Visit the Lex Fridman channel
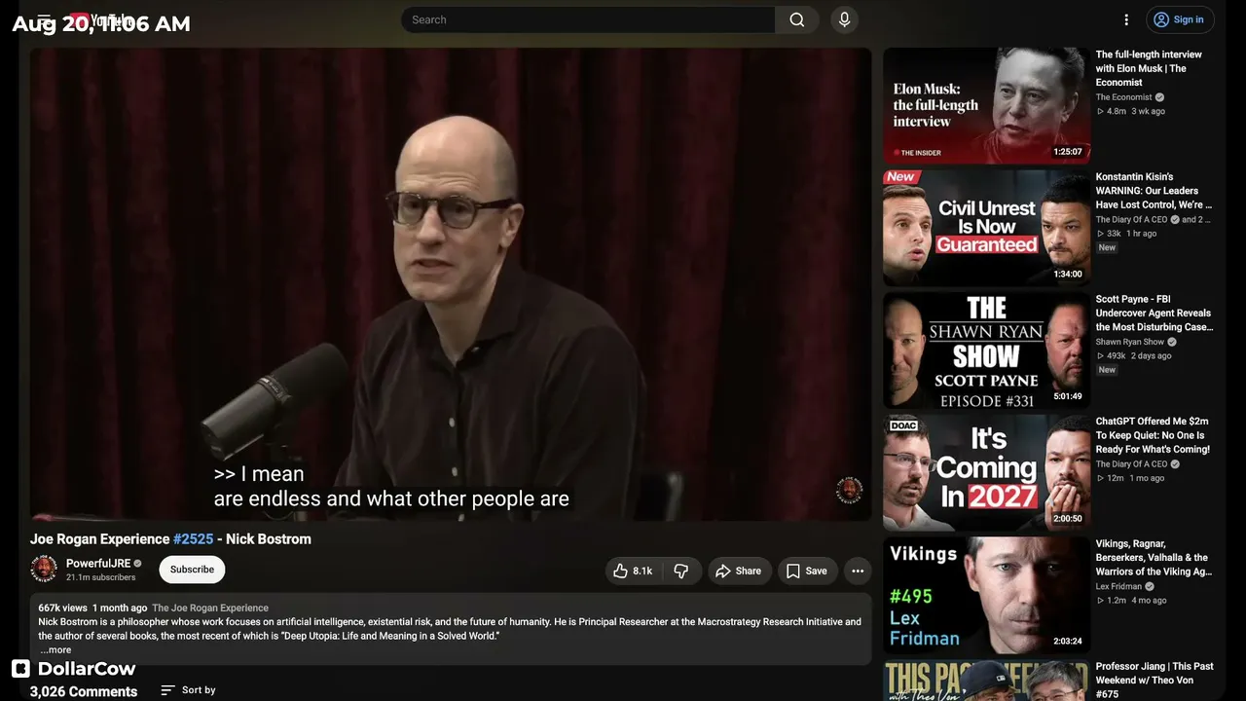 (x=1118, y=587)
